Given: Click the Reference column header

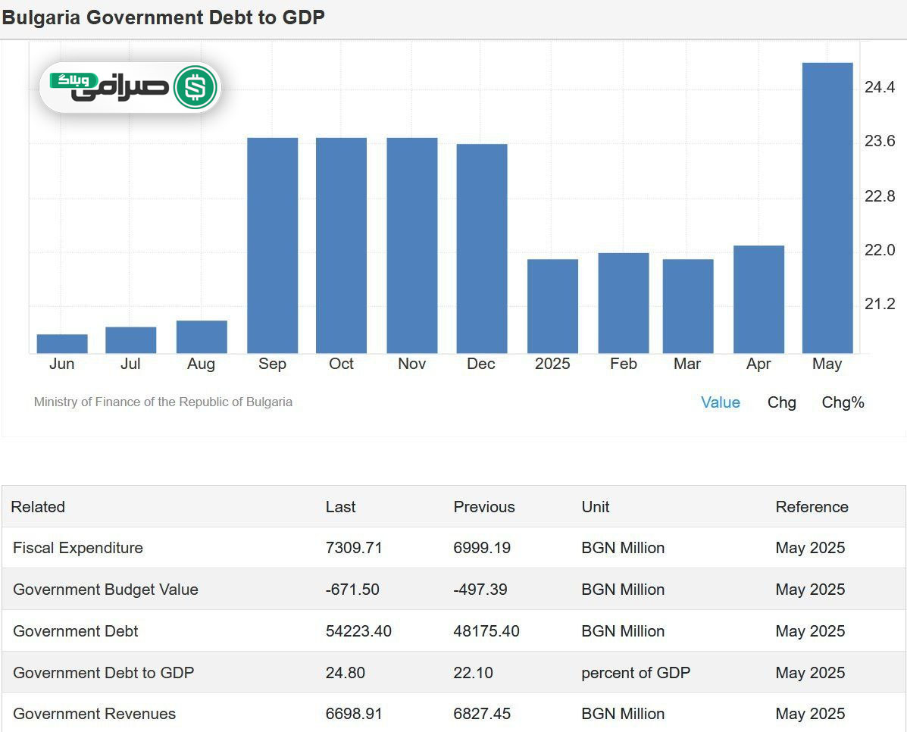Looking at the screenshot, I should 812,507.
